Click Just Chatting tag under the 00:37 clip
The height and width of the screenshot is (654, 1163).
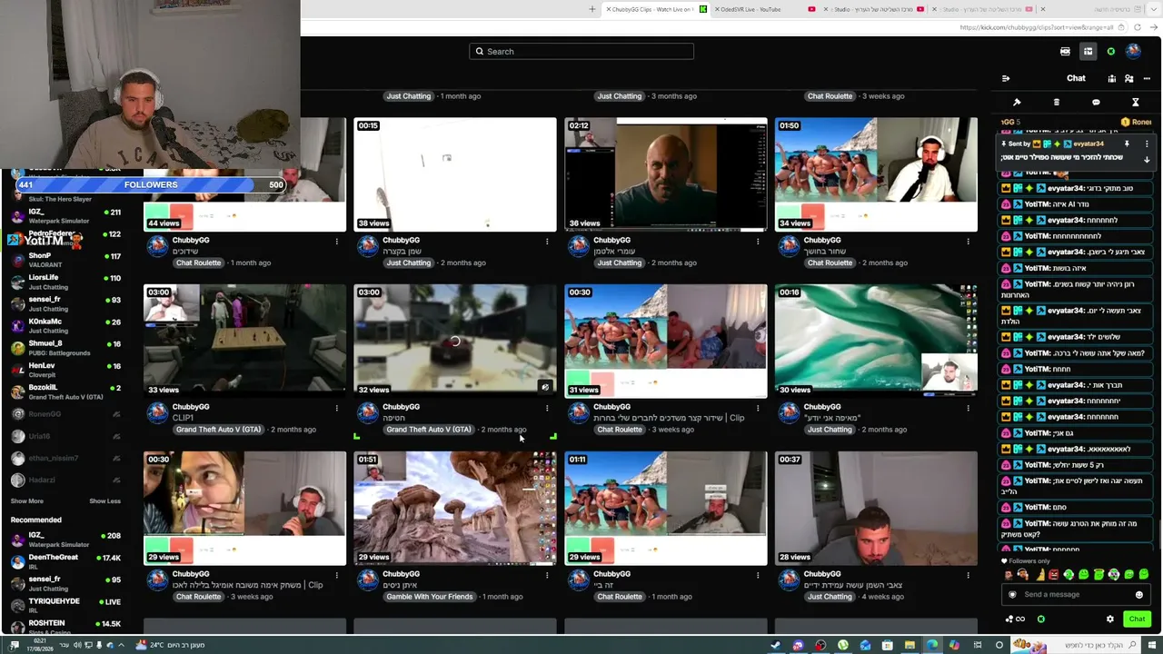pos(830,597)
